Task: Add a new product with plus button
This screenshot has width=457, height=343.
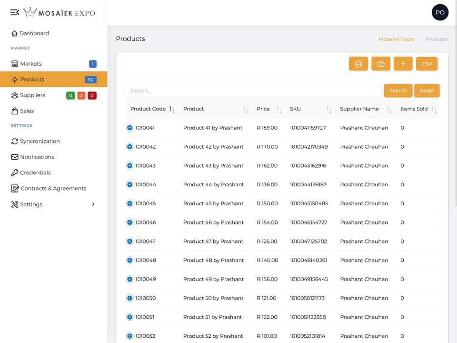Action: (403, 63)
